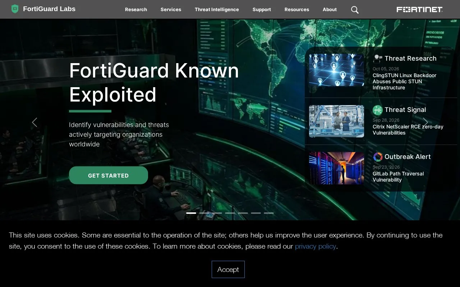Jump to the last carousel slide indicator
The width and height of the screenshot is (460, 287).
[269, 213]
